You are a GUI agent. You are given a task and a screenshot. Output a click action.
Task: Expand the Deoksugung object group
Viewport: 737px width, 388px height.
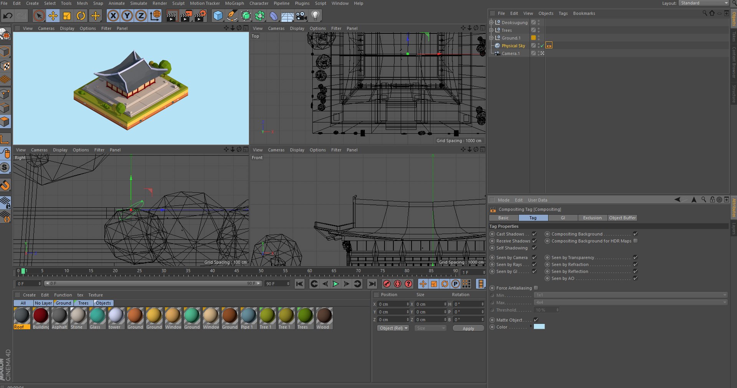pos(491,22)
